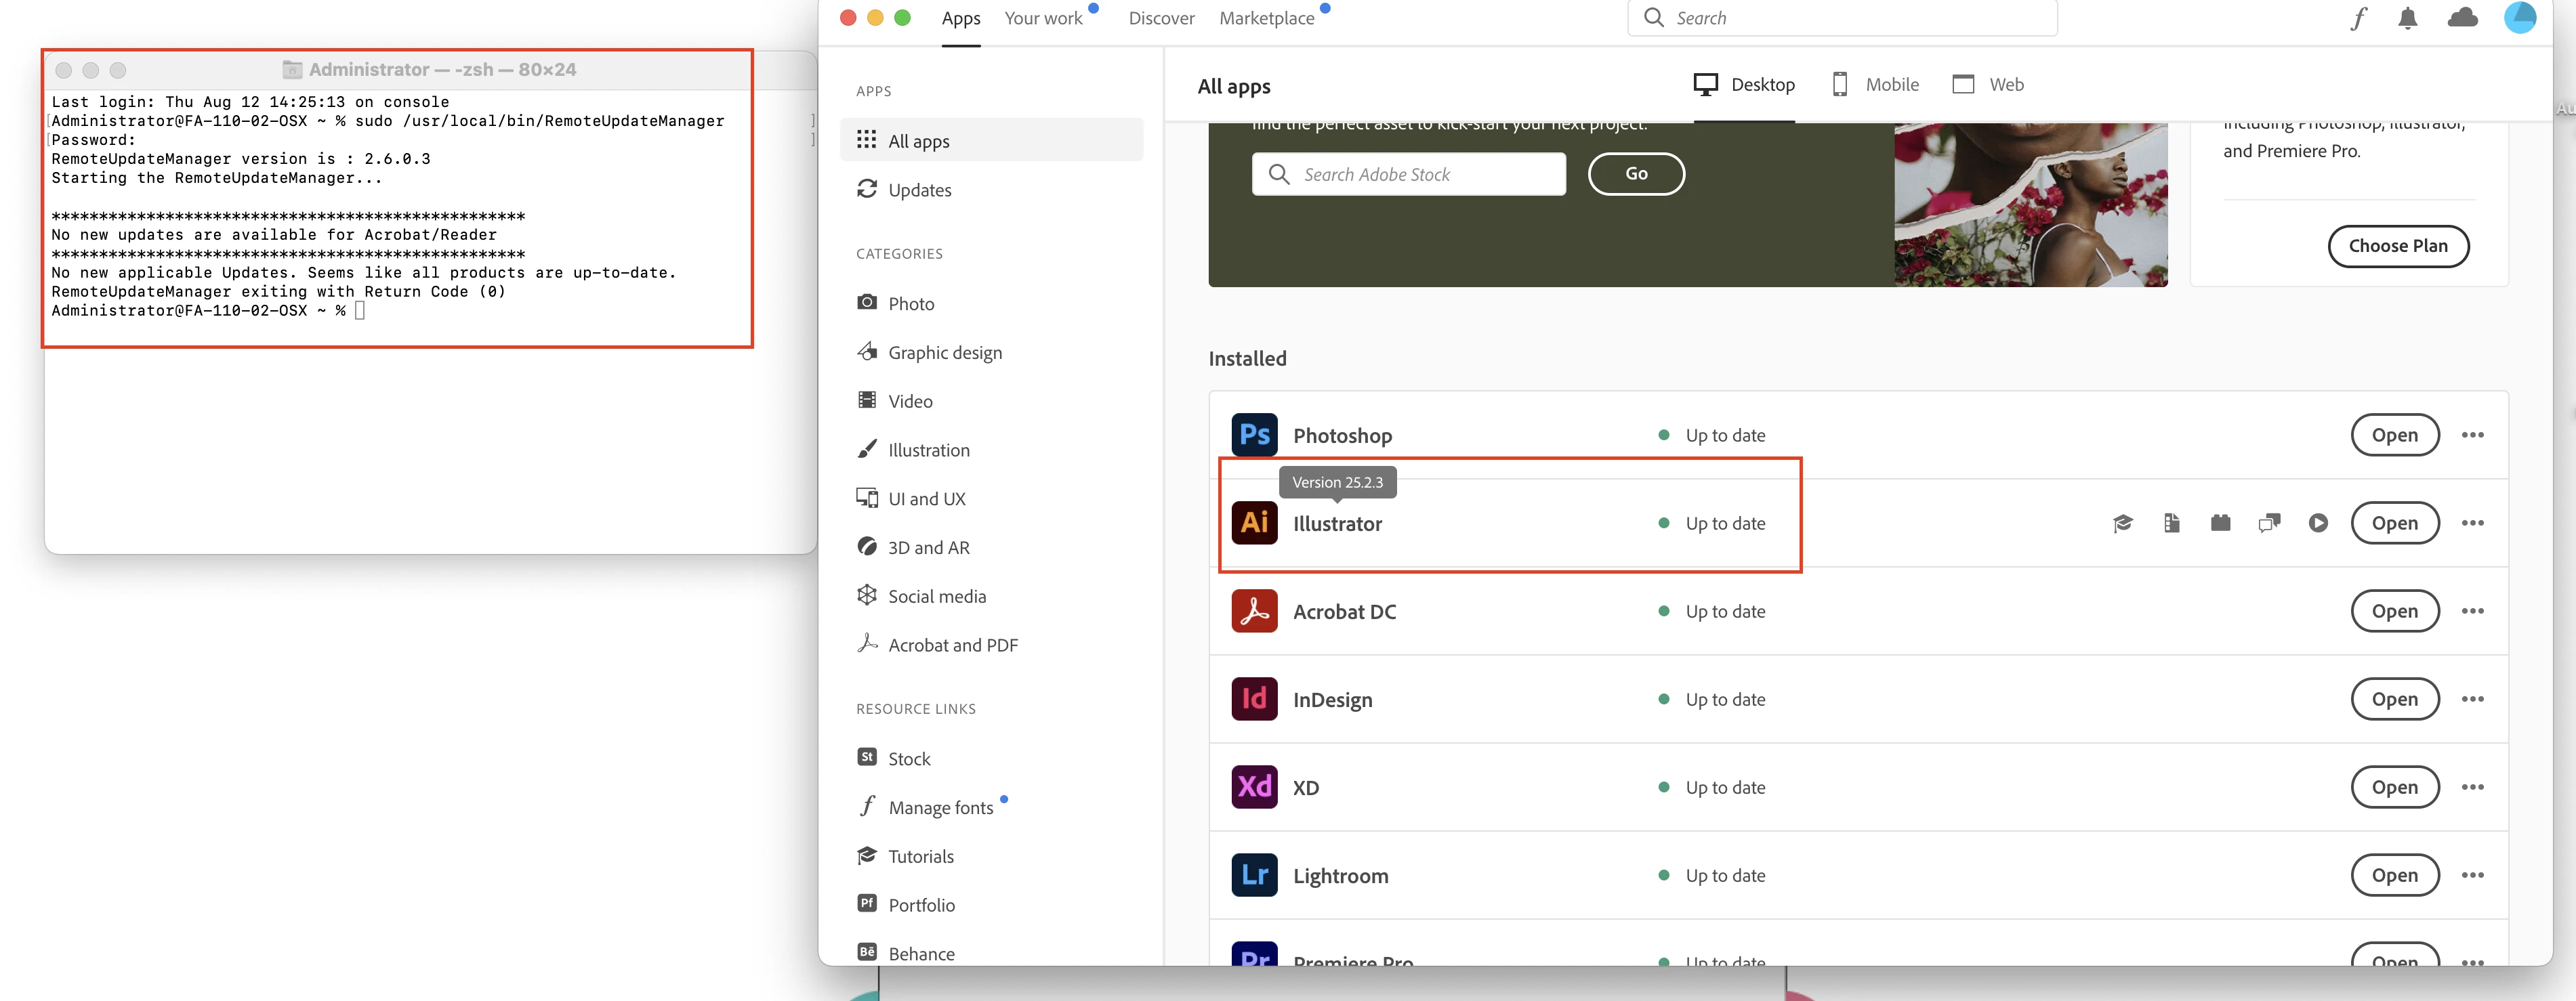Click Terminal line 'No new updates are available for Acrobat/Reader'
Image resolution: width=2576 pixels, height=1001 pixels.
coord(274,235)
